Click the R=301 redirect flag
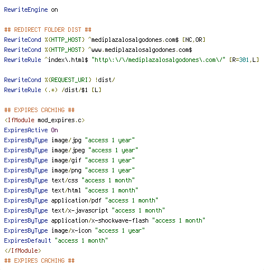264x270 pixels. coord(241,60)
